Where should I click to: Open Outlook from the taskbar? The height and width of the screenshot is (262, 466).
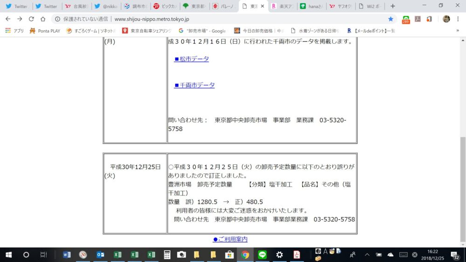(x=100, y=255)
